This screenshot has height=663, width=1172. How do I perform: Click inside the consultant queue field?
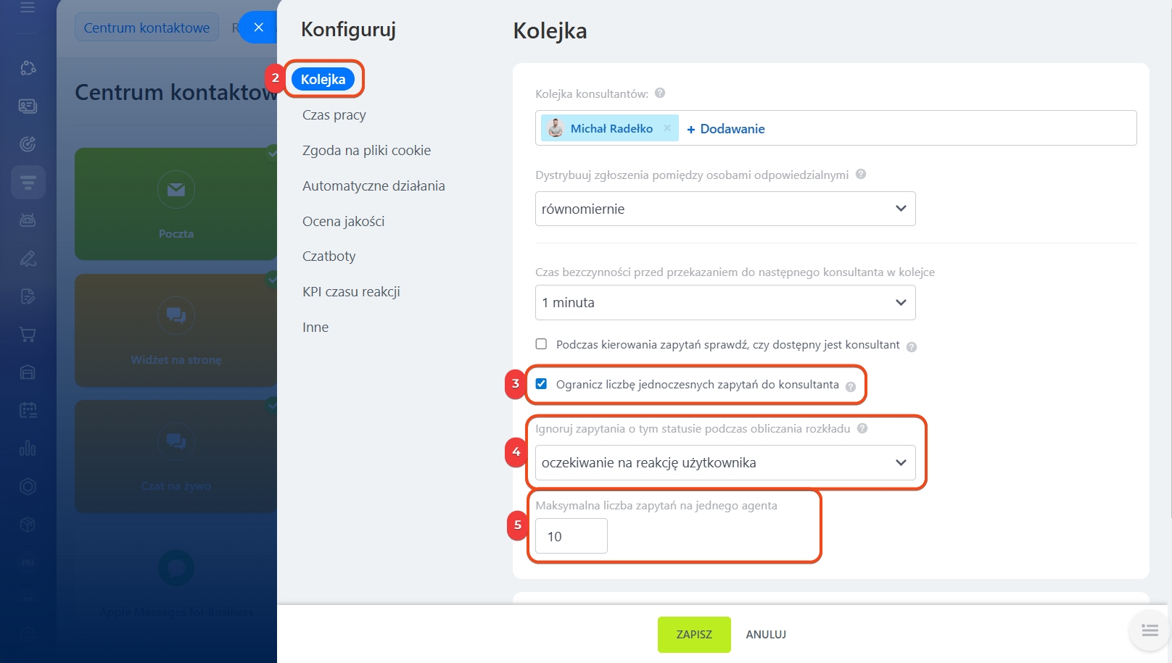click(835, 128)
